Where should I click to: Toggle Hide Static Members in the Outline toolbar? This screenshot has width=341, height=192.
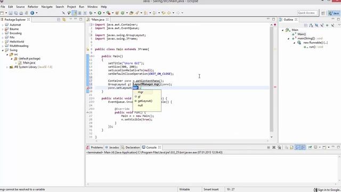(x=322, y=26)
